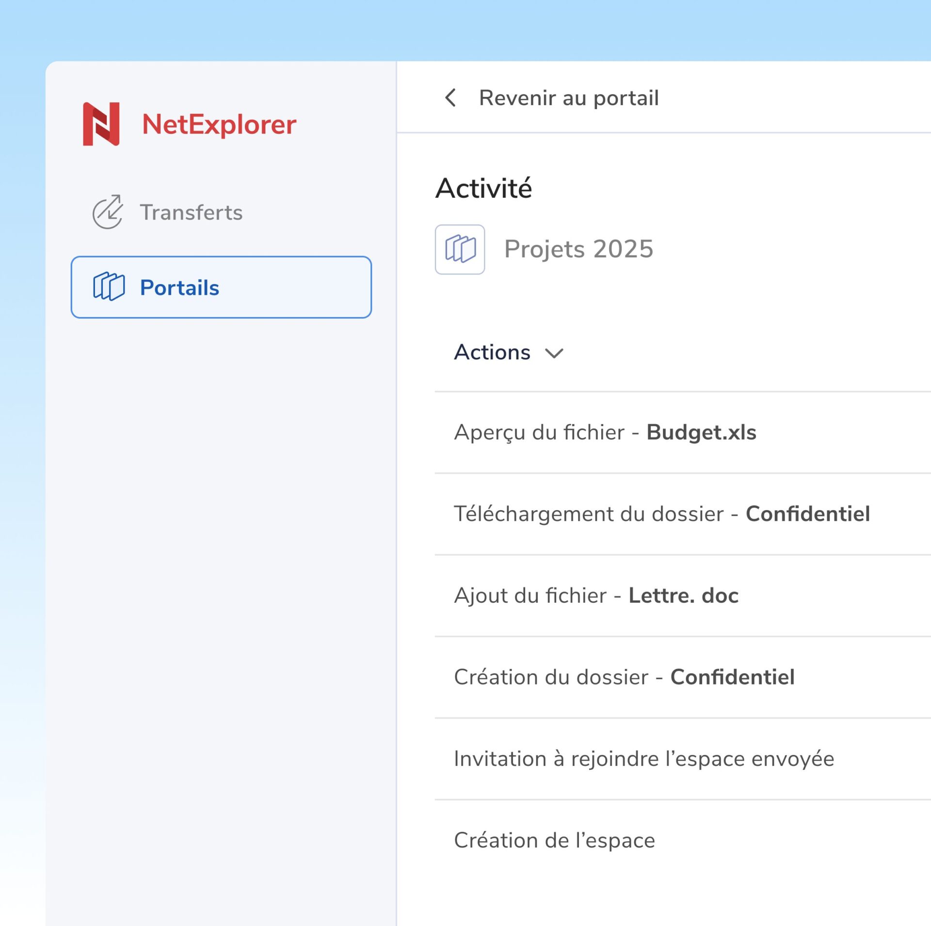Open Lettre. doc file name
Screen dimensions: 931x926
coord(683,595)
